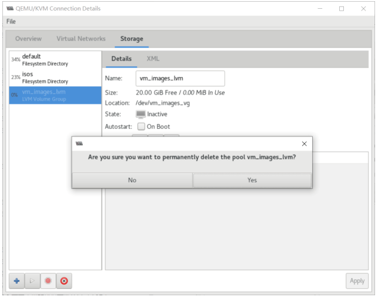
Task: Click the pool Name input field
Action: click(x=180, y=78)
